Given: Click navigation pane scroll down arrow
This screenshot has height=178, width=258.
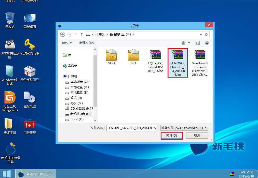Looking at the screenshot, I should coord(96,120).
